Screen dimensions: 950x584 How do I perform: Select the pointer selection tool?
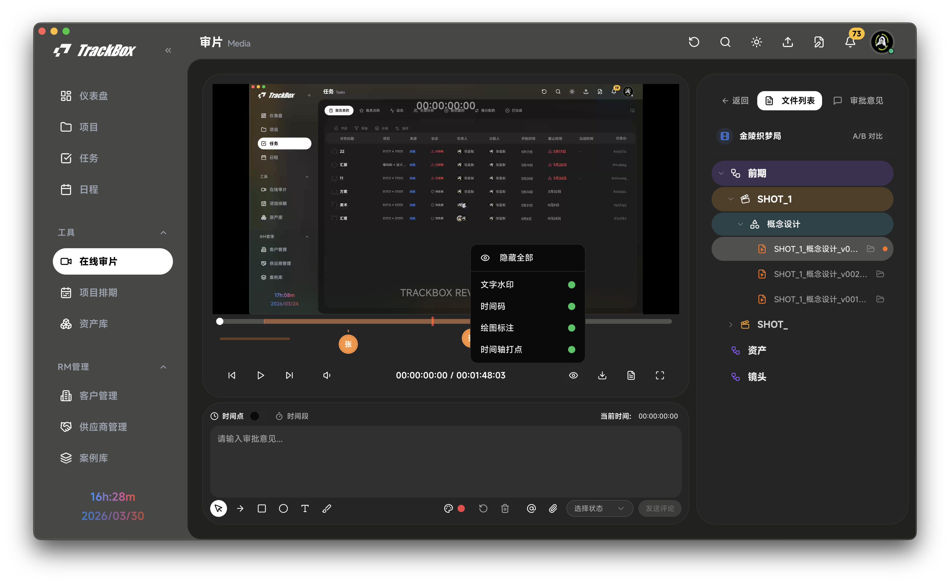219,508
